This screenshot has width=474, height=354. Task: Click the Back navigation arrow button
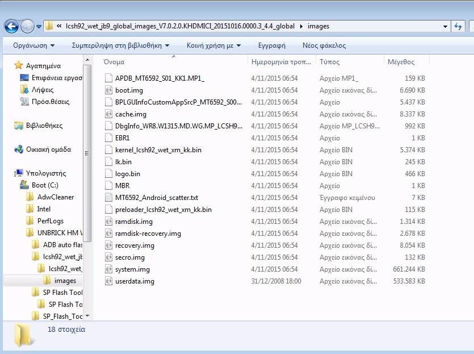point(11,26)
